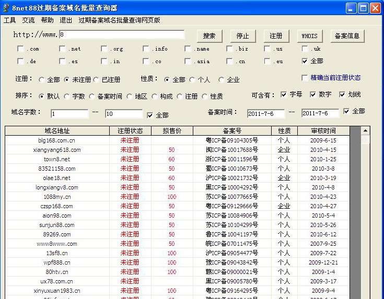
Task: Sort by 字数 radio option
Action: point(67,97)
